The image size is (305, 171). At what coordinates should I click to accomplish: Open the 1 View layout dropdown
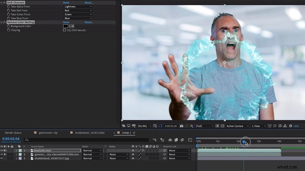pyautogui.click(x=259, y=126)
